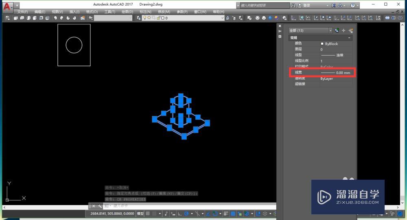407x220 pixels.
Task: Click the customization icon at status bar end
Action: click(x=400, y=213)
